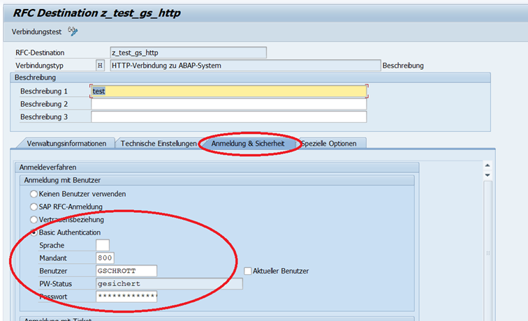Choose SAP RFC-Anmeldung radio option
Image resolution: width=528 pixels, height=321 pixels.
(34, 207)
